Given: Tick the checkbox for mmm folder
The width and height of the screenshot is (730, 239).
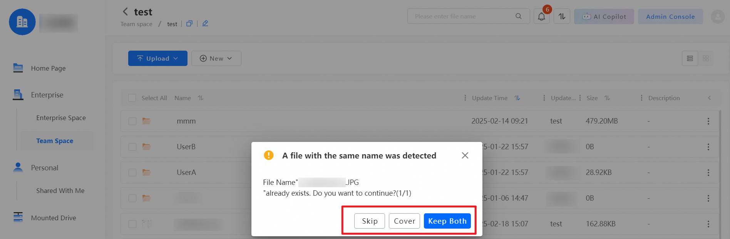Looking at the screenshot, I should [132, 121].
